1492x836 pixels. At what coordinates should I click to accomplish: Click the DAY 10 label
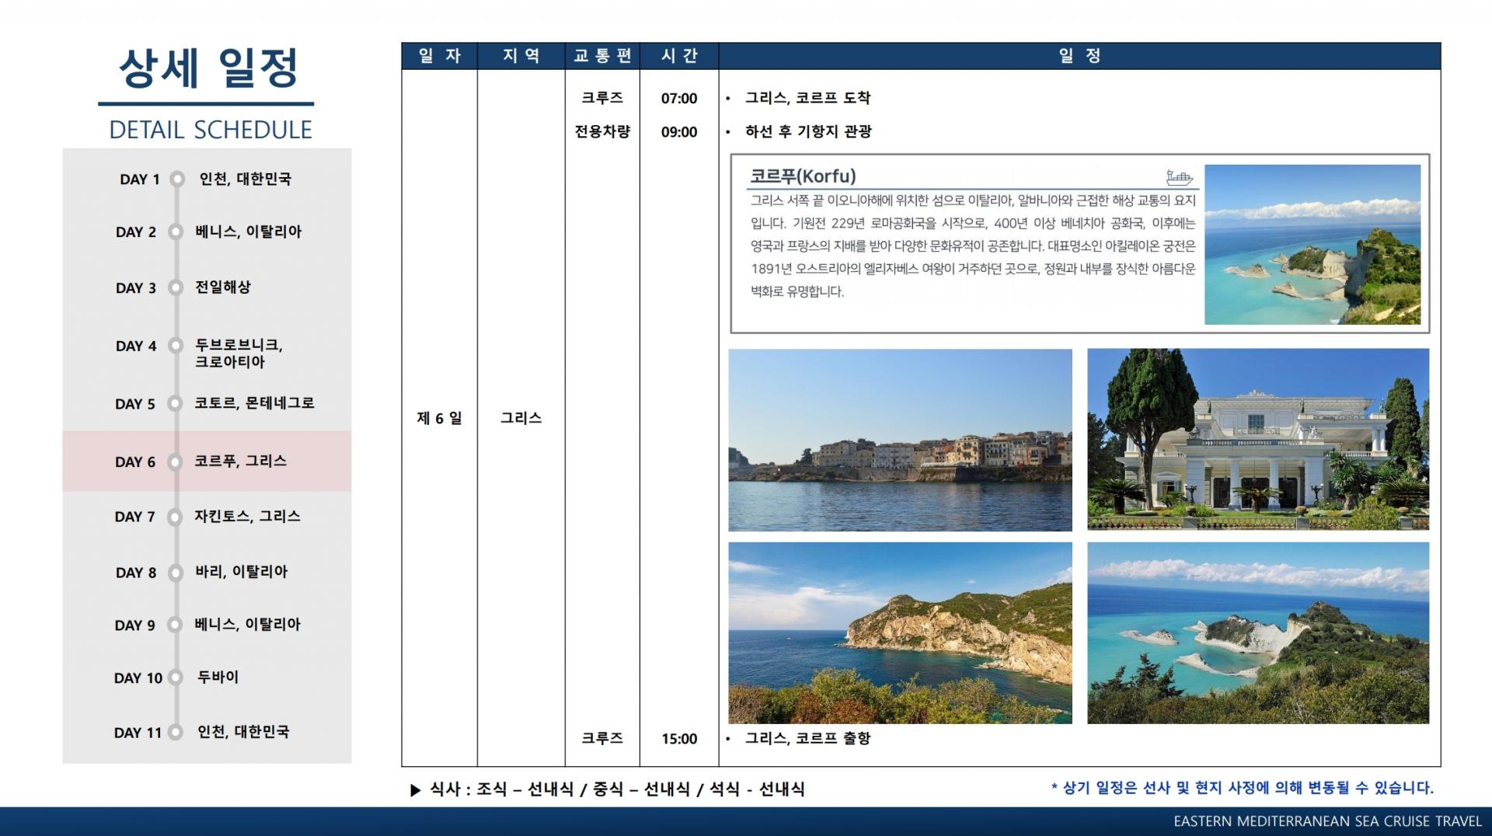138,678
